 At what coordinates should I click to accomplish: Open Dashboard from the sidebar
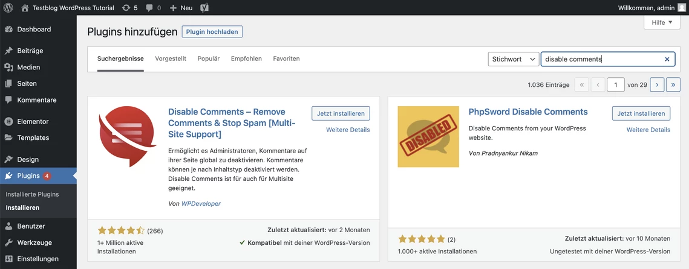tap(34, 29)
